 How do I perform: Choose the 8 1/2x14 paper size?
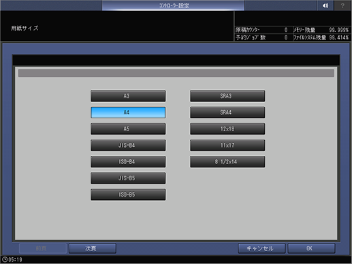coord(227,162)
